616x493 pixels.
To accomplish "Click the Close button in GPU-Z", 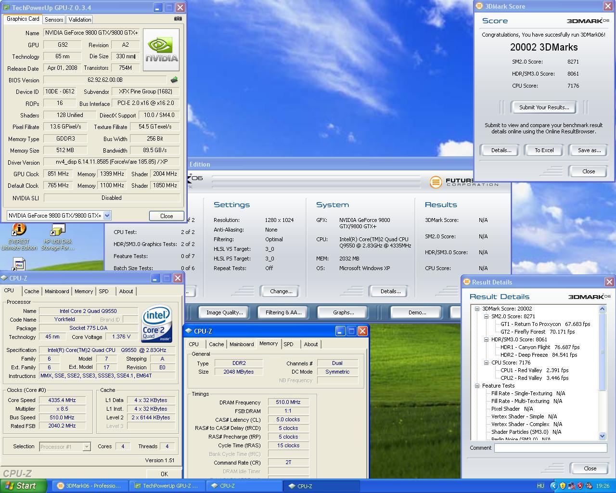I will 167,216.
